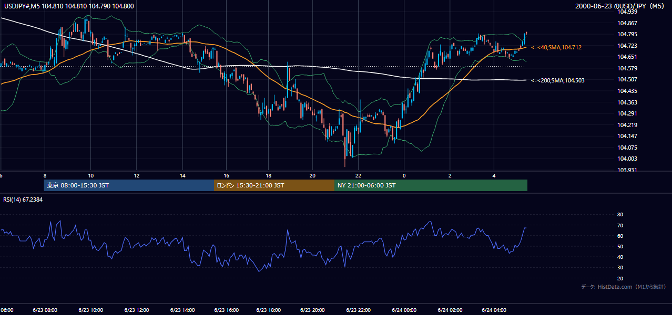672x315 pixels.
Task: Click RSI axis level 30
Action: [x=620, y=268]
